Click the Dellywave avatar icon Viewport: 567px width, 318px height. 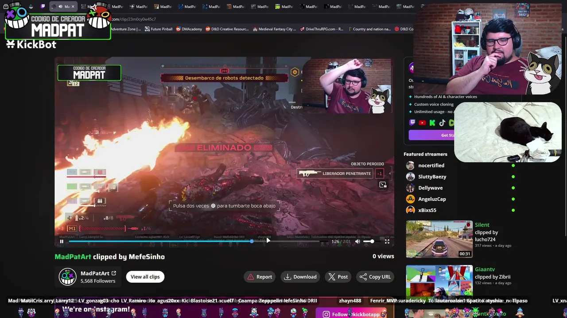(x=410, y=188)
